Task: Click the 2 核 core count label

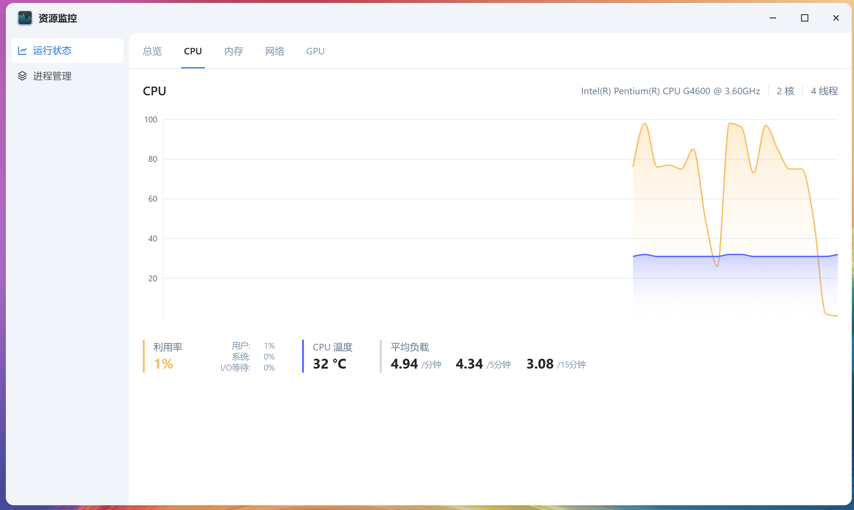Action: pyautogui.click(x=786, y=91)
